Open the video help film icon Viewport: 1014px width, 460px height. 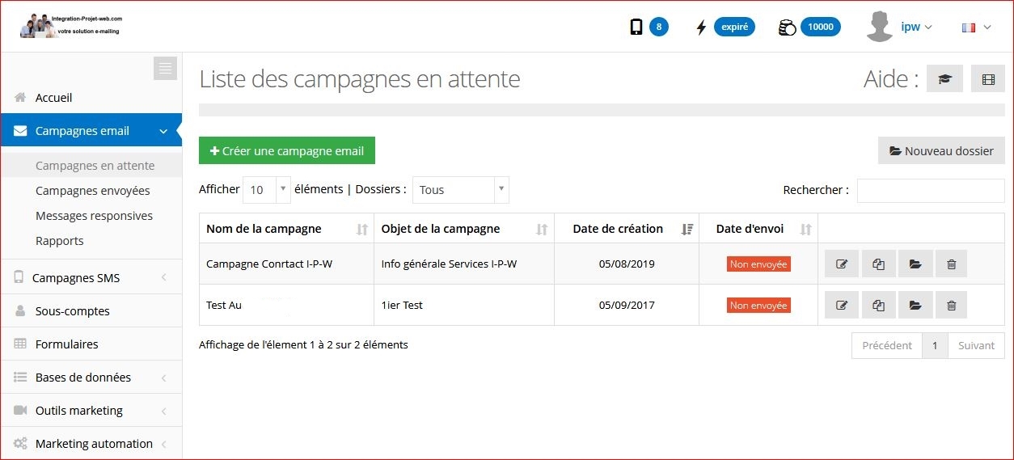[988, 79]
